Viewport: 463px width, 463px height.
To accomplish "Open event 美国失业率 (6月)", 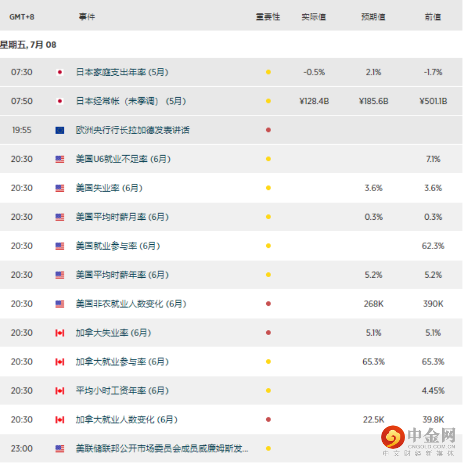I will (109, 188).
